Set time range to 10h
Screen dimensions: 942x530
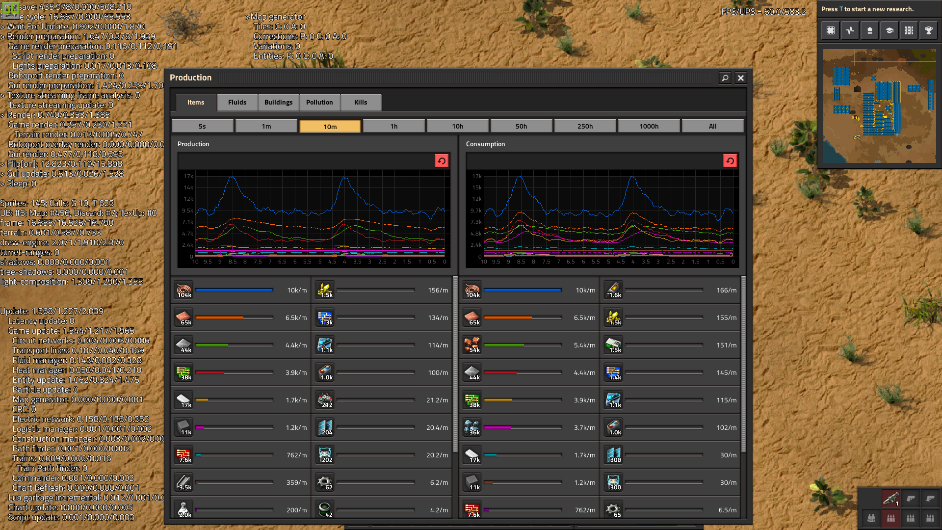click(x=457, y=126)
